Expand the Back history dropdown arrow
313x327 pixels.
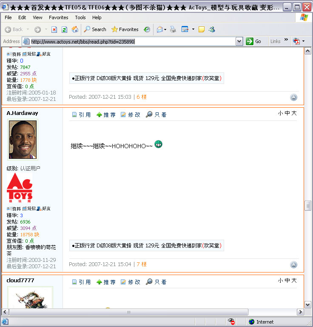pyautogui.click(x=28, y=29)
